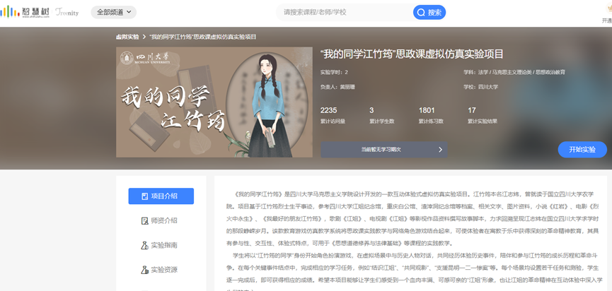Expand the 当前暂无学习期次 selector

(382, 150)
